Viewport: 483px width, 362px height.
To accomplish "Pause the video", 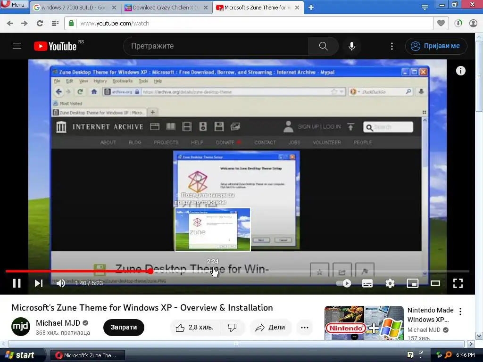I will click(17, 283).
